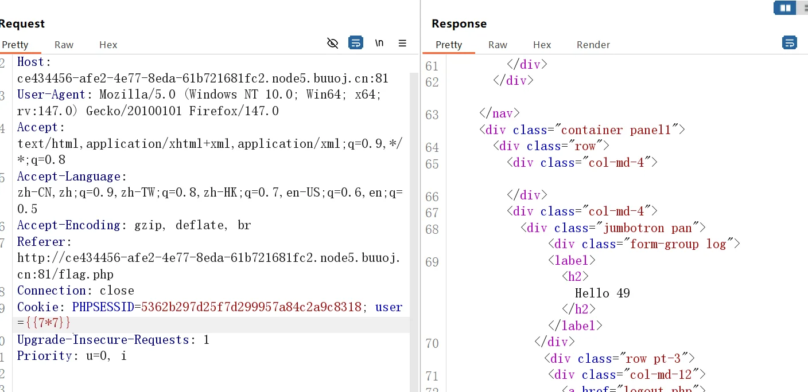Toggle the eye icon in the Request panel
808x392 pixels.
click(x=332, y=43)
